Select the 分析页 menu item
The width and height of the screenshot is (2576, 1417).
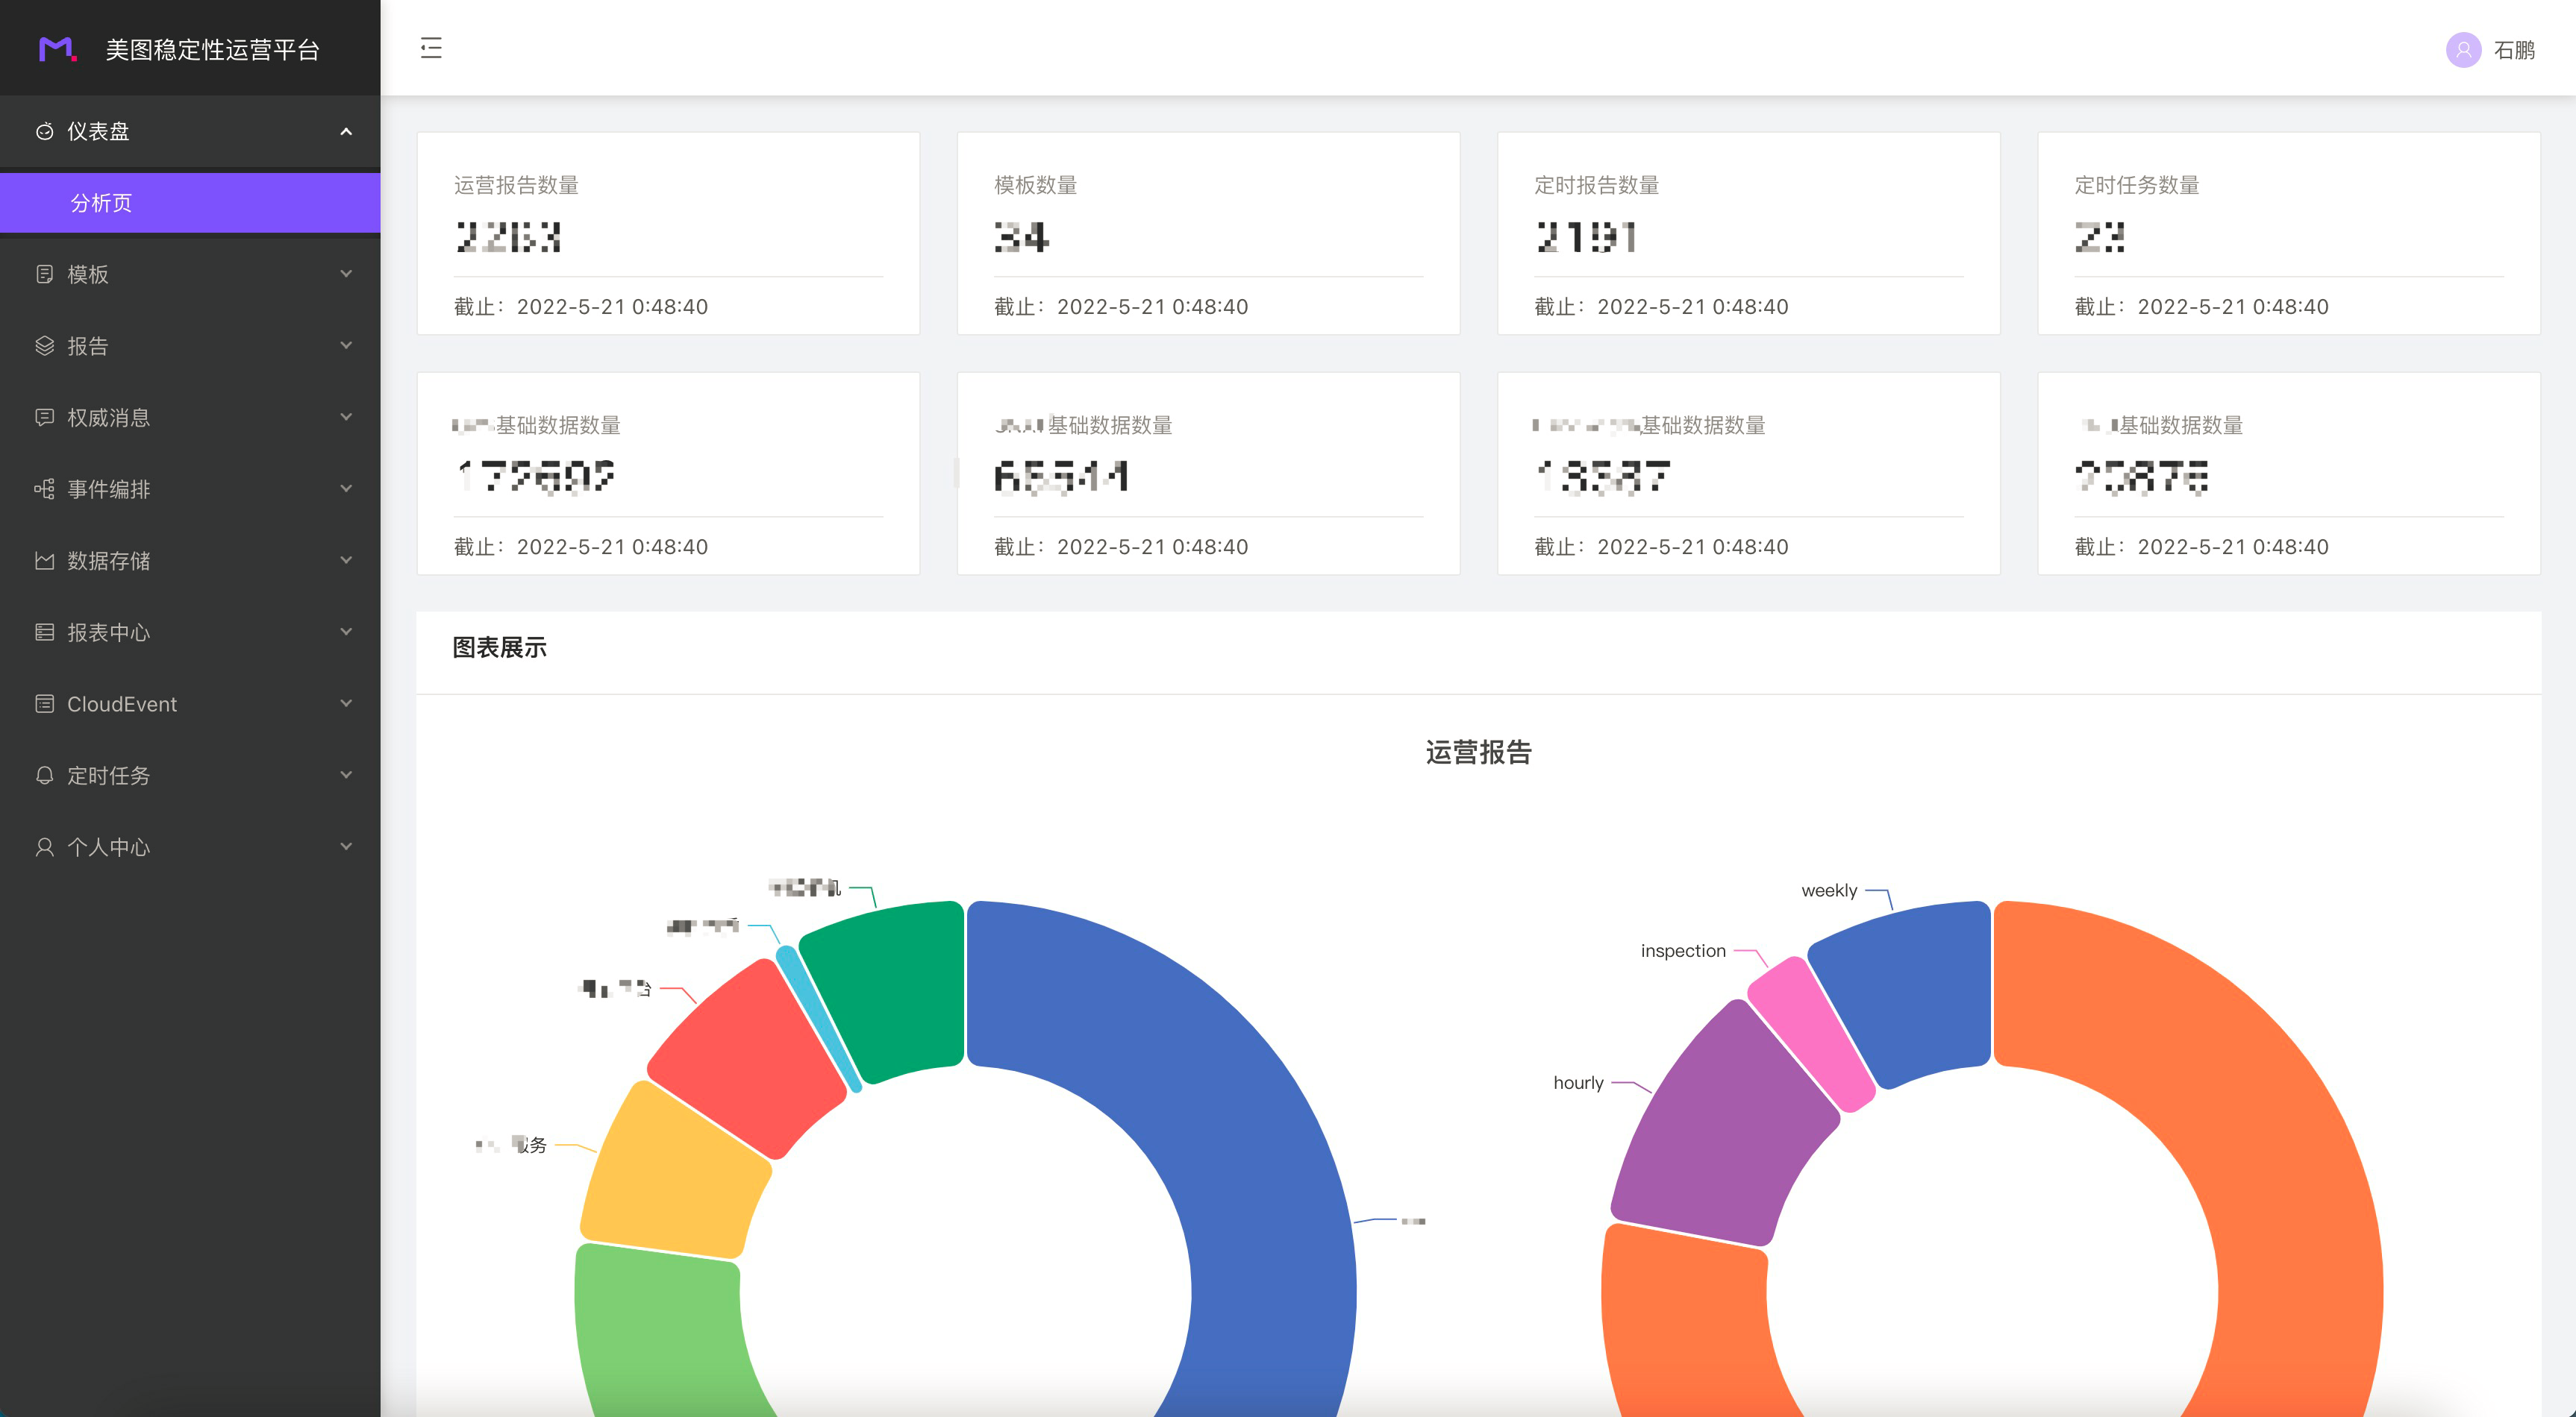[190, 203]
